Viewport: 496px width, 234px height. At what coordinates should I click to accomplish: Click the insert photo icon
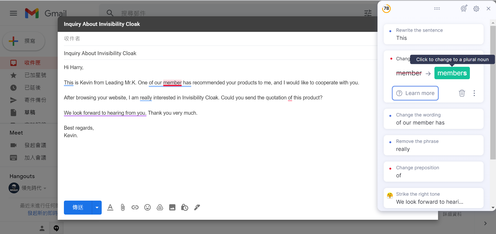tap(172, 207)
